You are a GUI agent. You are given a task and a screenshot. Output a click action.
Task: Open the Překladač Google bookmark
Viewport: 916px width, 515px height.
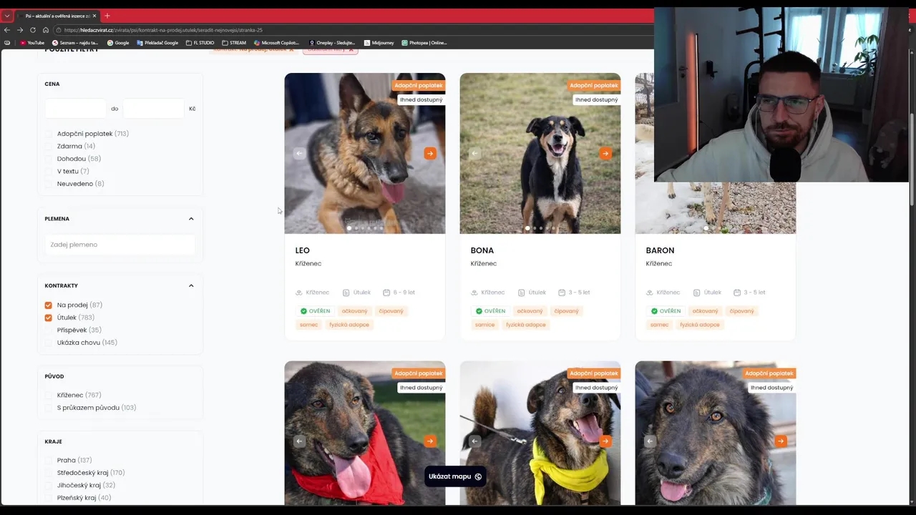pos(157,43)
